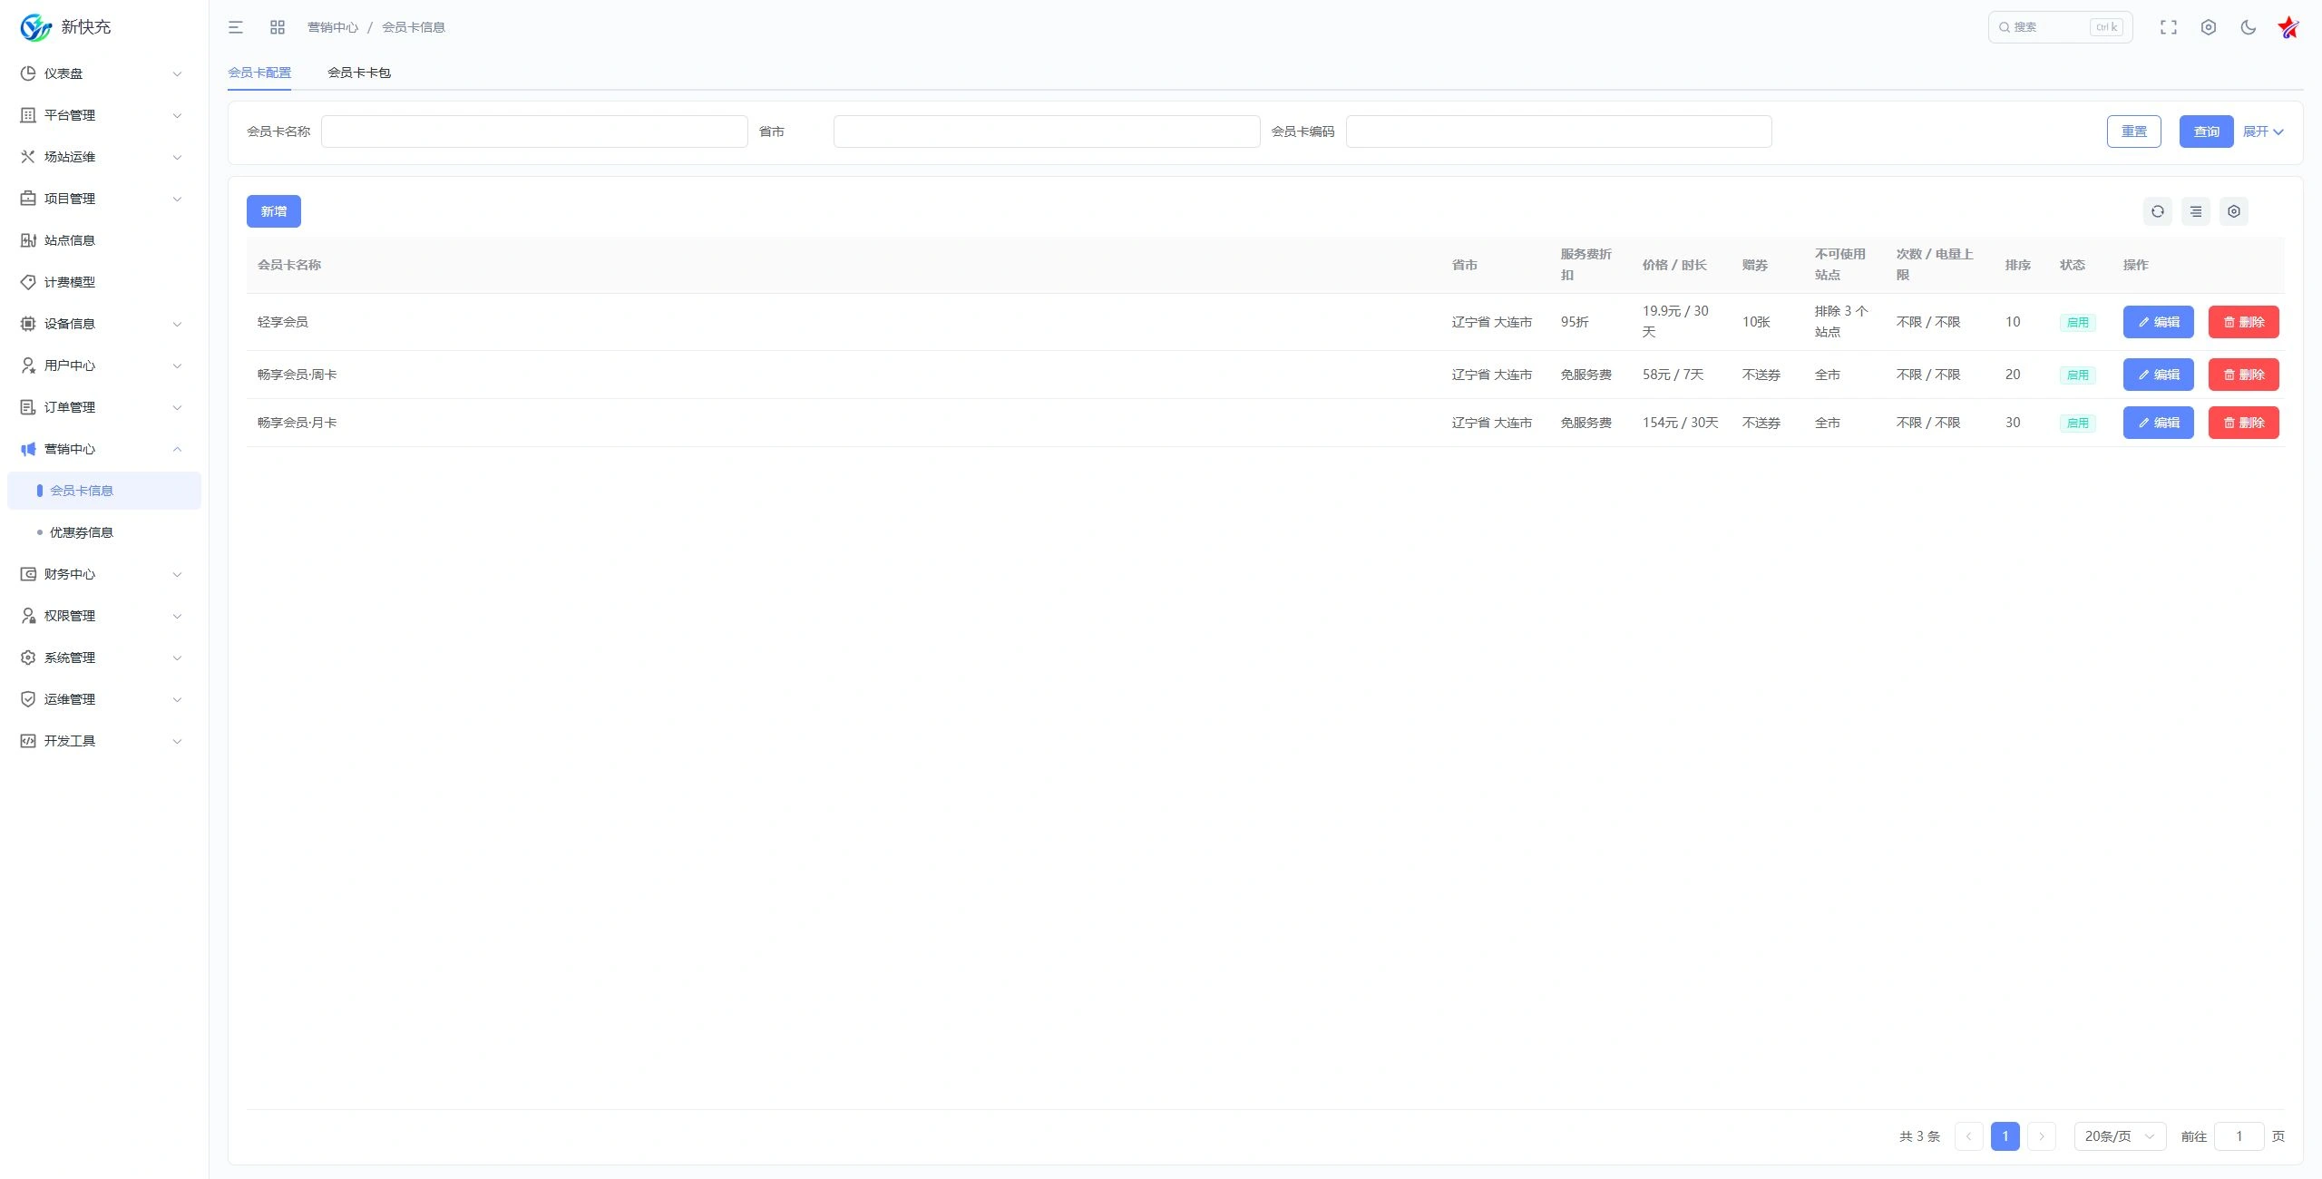Edit the 轻享会员 row
The width and height of the screenshot is (2322, 1179).
tap(2158, 322)
